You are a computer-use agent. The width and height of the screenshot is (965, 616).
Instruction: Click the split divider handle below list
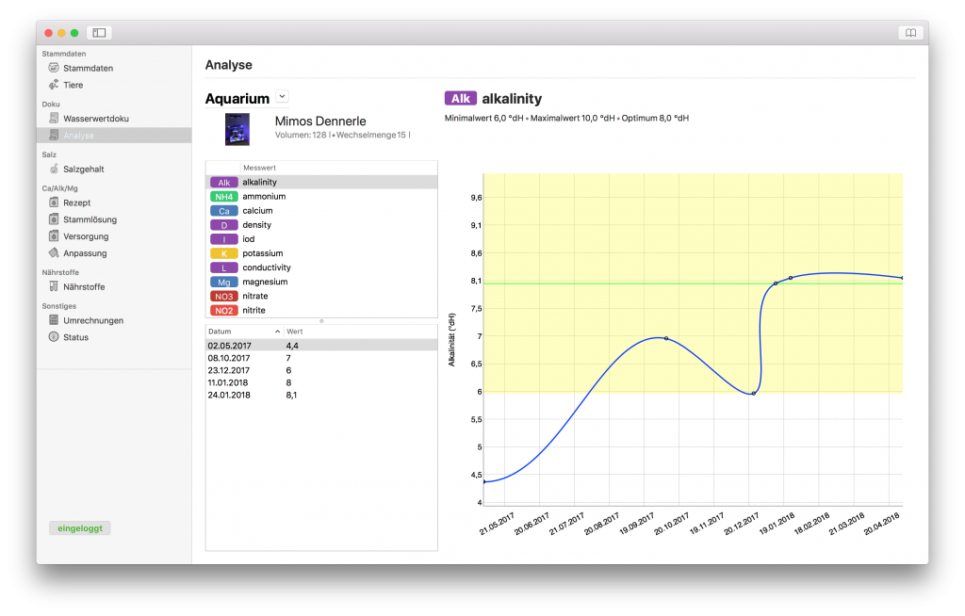[x=321, y=321]
